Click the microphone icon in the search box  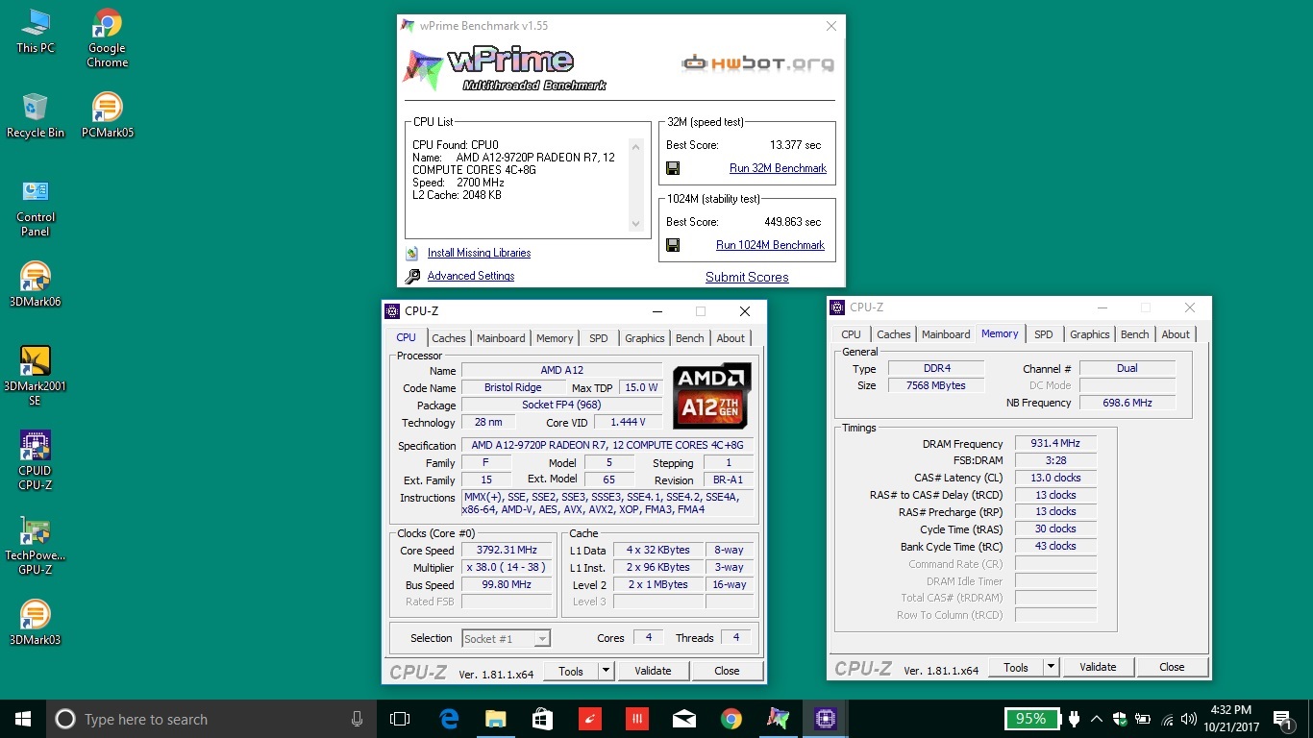[357, 719]
